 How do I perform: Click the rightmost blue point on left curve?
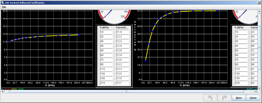point(79,35)
